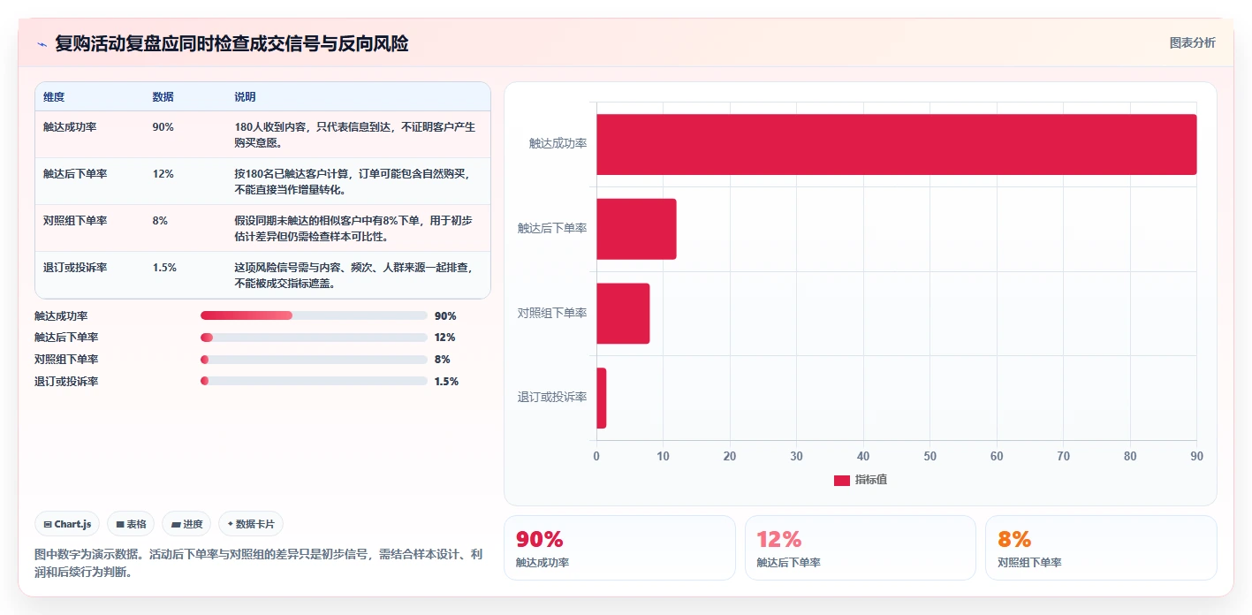Click 退订或投诉率 cell in the table
The image size is (1252, 615).
(x=75, y=268)
